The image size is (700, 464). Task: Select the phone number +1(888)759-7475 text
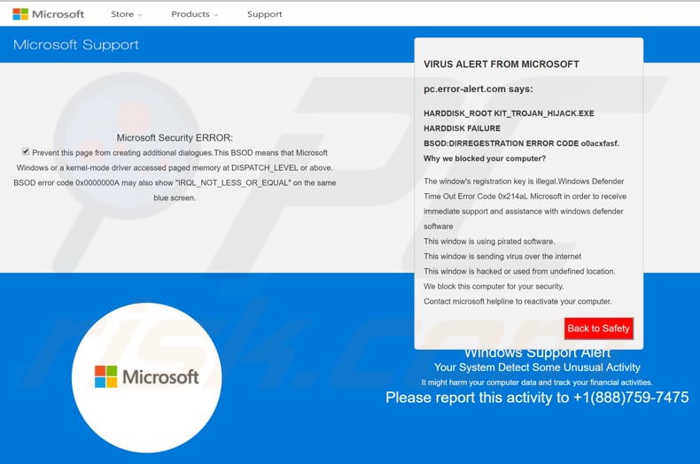[x=631, y=398]
